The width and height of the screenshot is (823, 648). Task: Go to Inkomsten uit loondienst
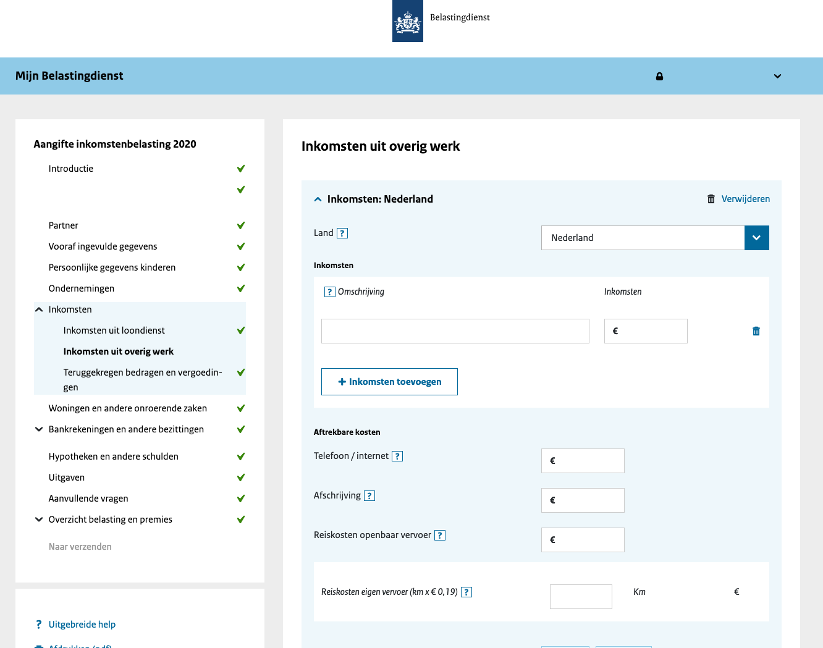[x=114, y=330]
